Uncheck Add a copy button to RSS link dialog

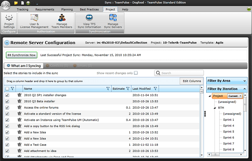click(x=7, y=126)
